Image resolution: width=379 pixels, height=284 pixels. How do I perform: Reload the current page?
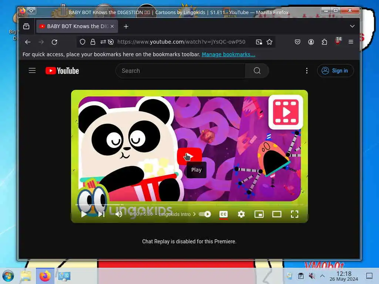pos(54,42)
